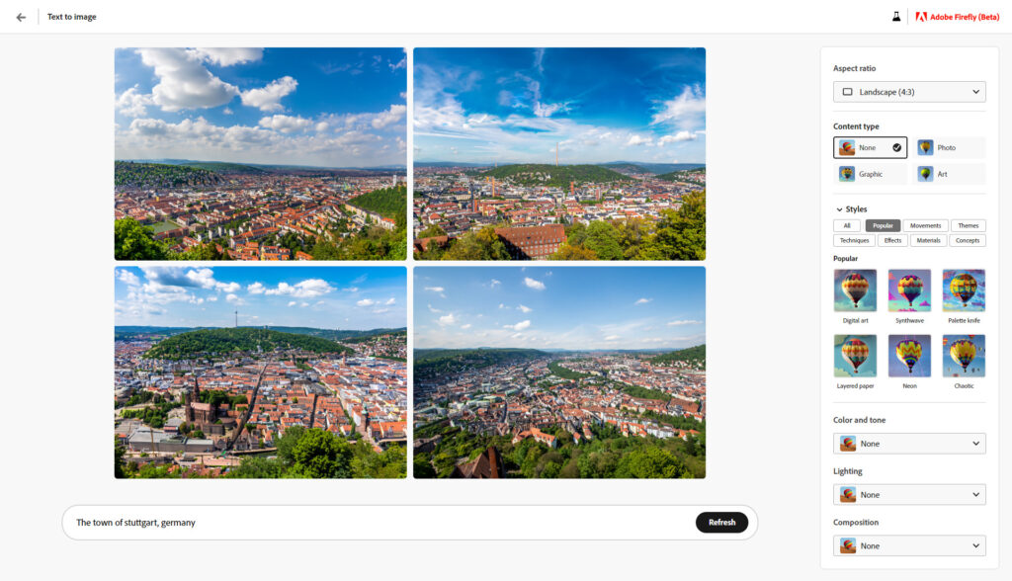The height and width of the screenshot is (581, 1012).
Task: Apply the Layered paper style
Action: click(855, 356)
